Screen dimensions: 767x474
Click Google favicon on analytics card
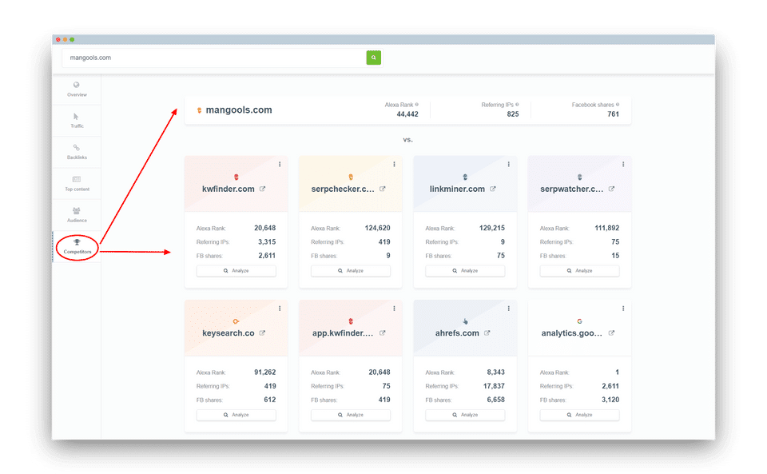tap(580, 321)
